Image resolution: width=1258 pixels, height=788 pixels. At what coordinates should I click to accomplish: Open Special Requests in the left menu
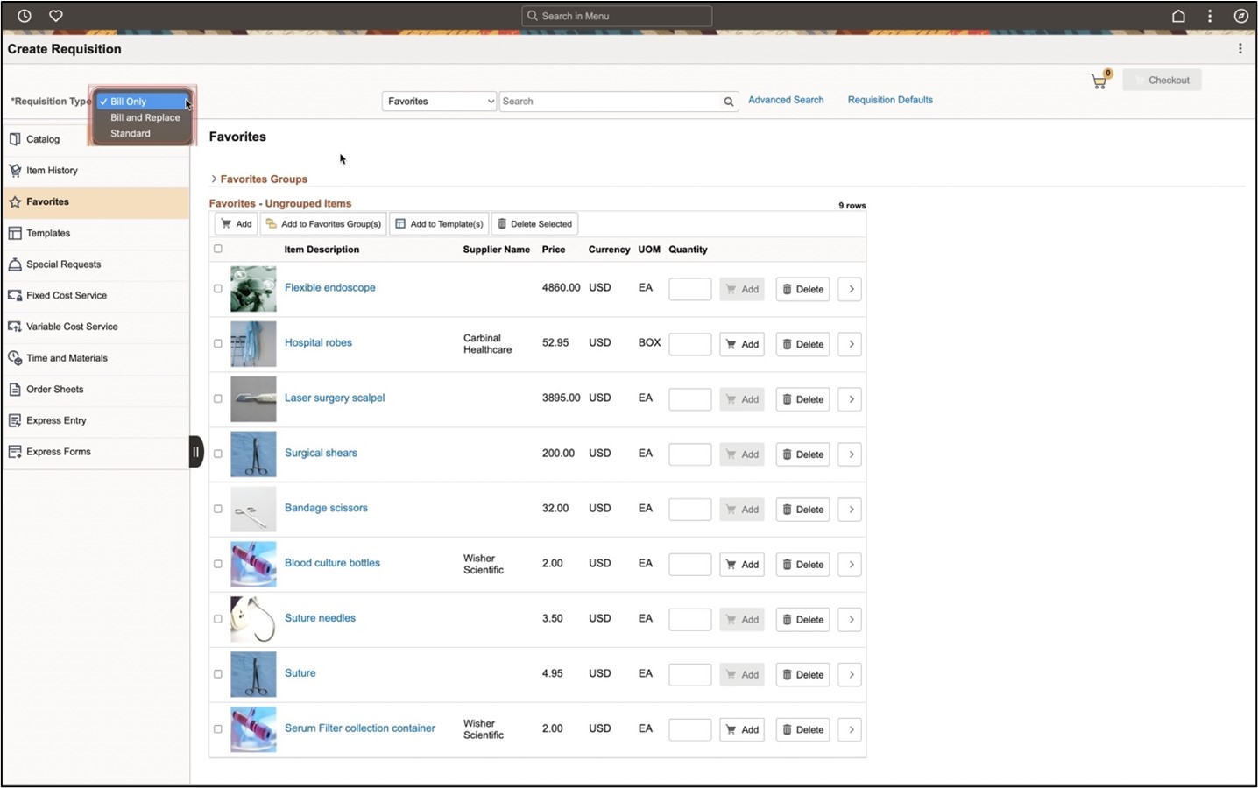[96, 264]
